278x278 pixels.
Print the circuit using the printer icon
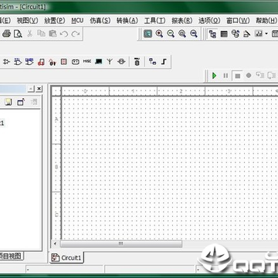point(6,34)
